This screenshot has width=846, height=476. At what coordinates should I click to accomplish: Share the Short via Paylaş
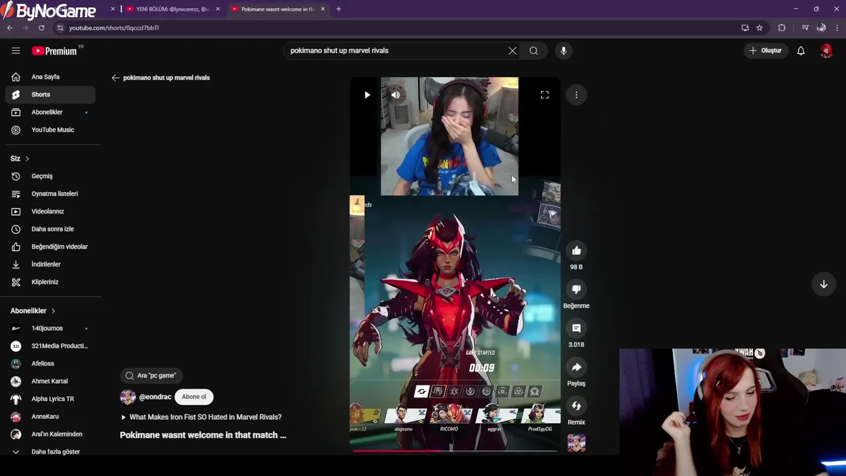click(x=576, y=367)
